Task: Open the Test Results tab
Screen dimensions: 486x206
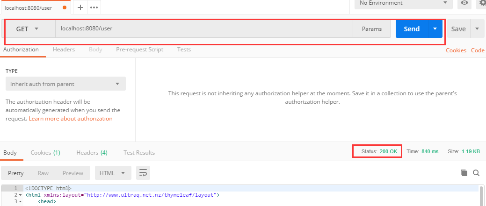Action: 139,152
